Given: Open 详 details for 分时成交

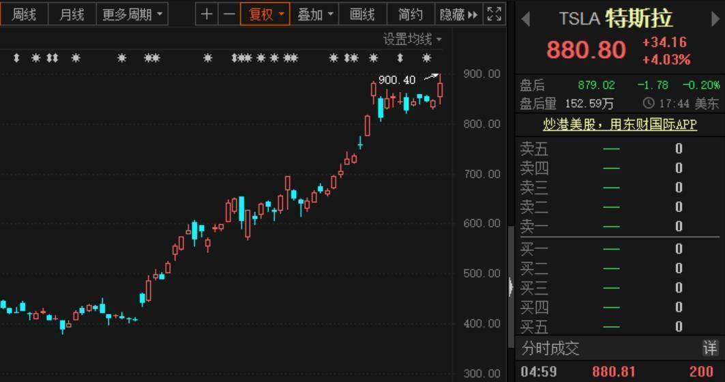Looking at the screenshot, I should coord(710,348).
